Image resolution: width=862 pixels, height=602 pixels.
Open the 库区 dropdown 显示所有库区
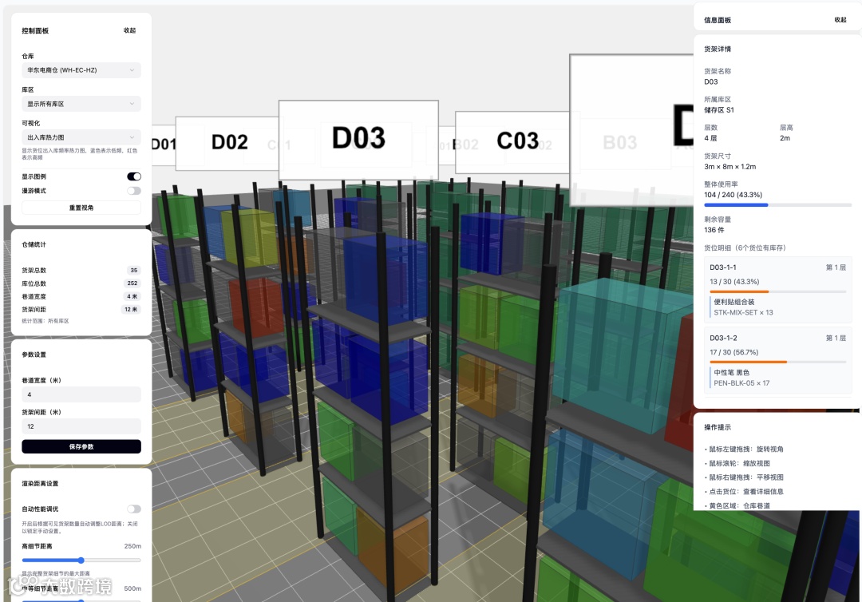click(x=81, y=104)
